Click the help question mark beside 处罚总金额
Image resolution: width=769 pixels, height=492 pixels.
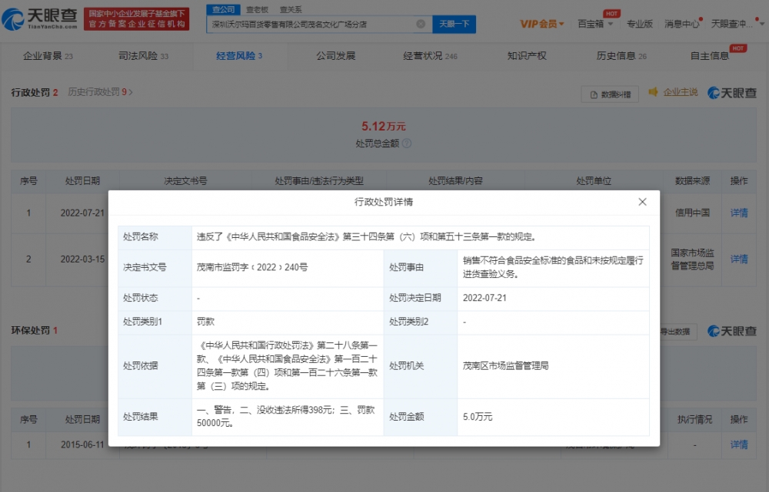click(407, 144)
